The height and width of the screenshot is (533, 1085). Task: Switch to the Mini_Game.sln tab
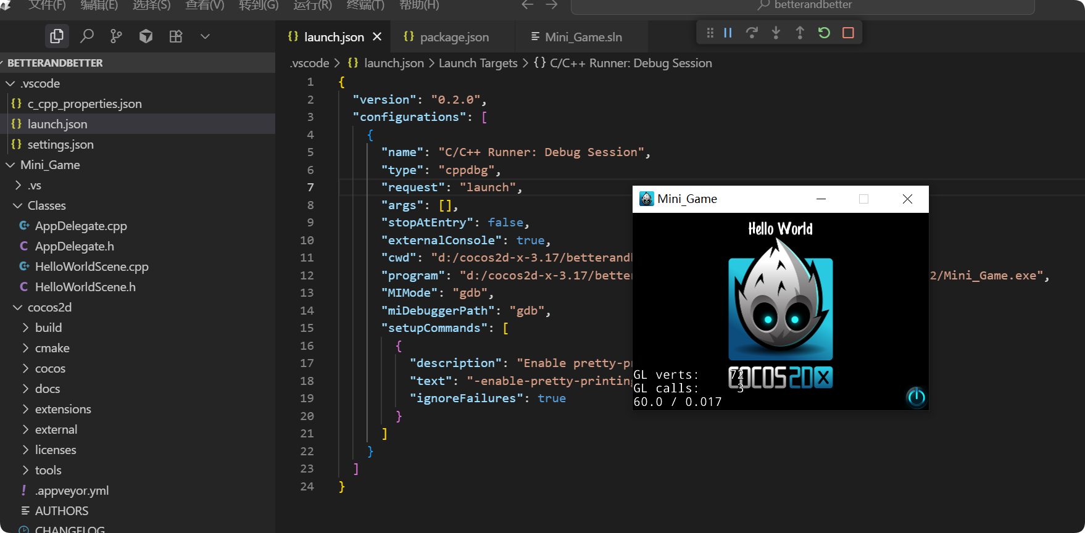click(583, 37)
